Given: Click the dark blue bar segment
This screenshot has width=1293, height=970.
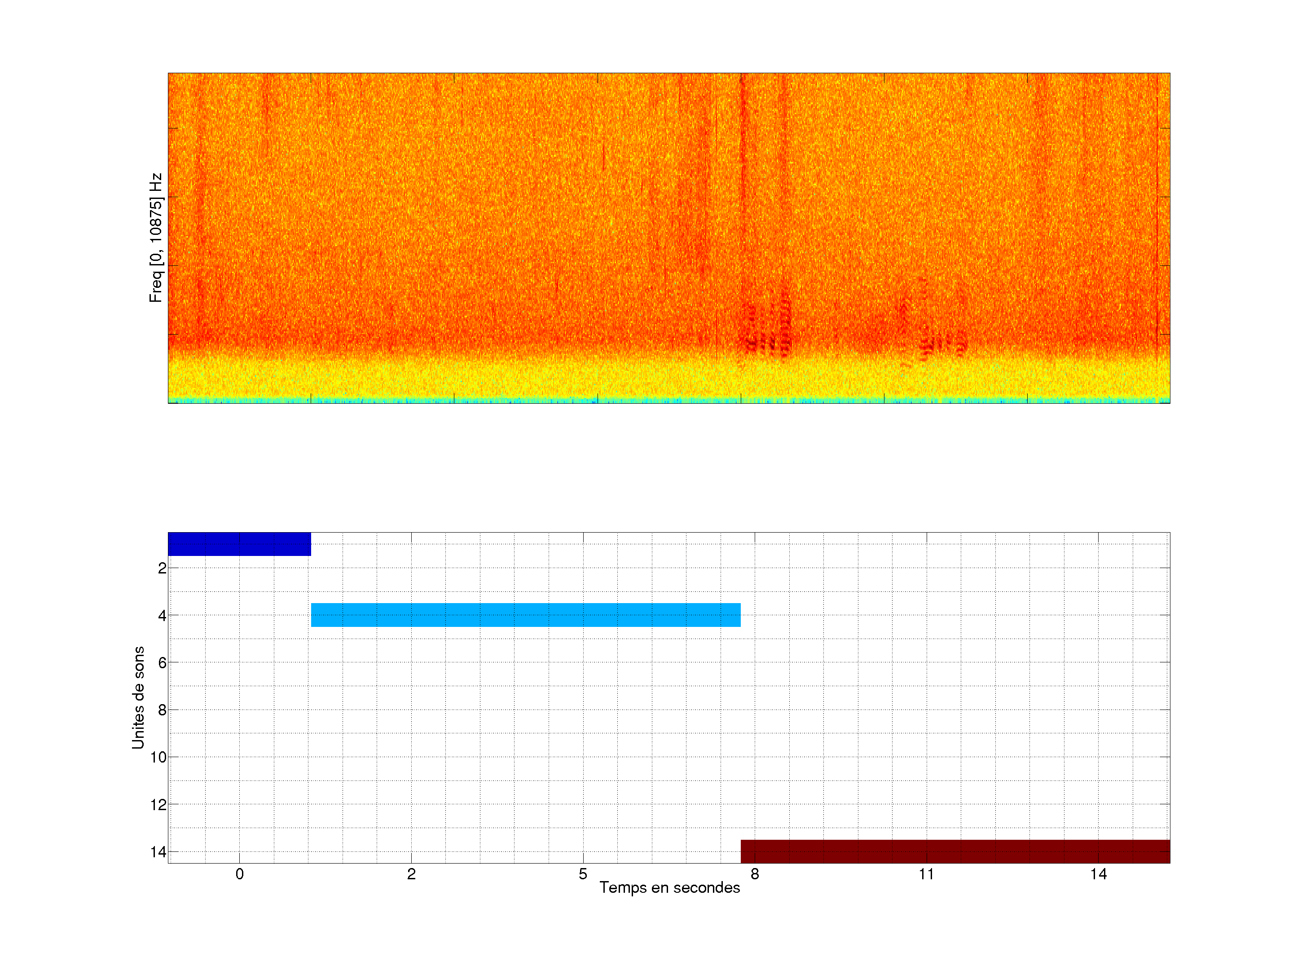Looking at the screenshot, I should tap(239, 544).
